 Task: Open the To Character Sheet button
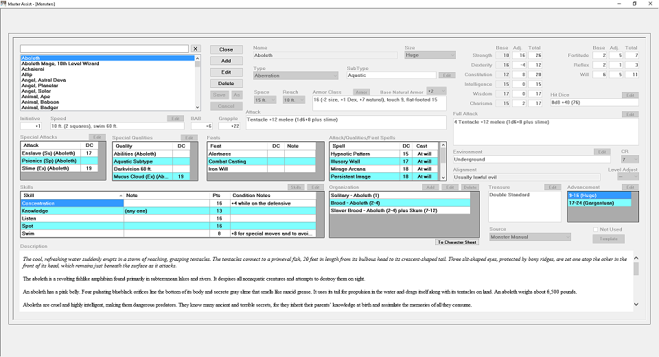coord(457,242)
